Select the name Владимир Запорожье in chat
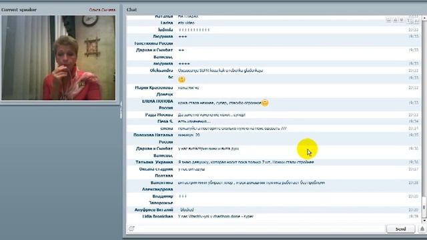 [x=161, y=199]
